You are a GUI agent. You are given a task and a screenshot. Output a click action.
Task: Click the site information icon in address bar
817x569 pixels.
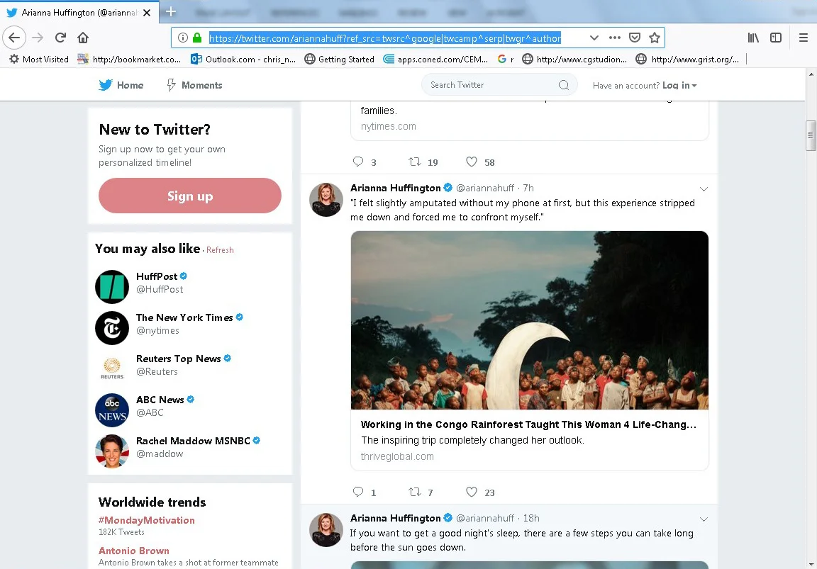tap(183, 38)
